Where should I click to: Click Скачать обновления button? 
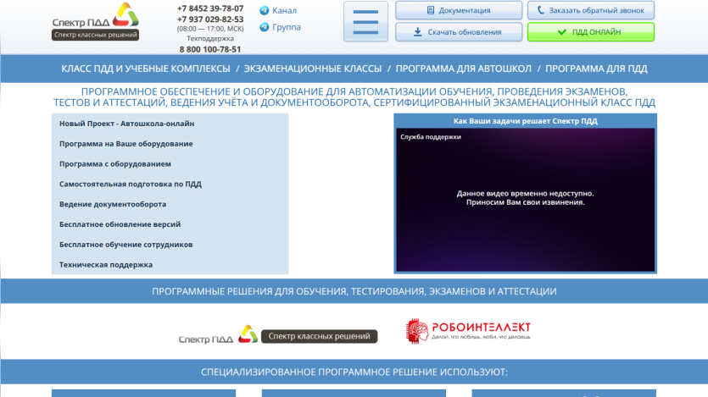[x=459, y=32]
